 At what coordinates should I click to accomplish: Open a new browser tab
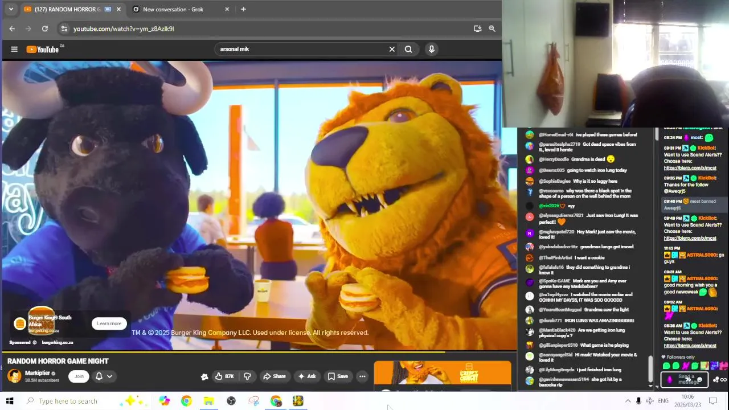(x=243, y=9)
